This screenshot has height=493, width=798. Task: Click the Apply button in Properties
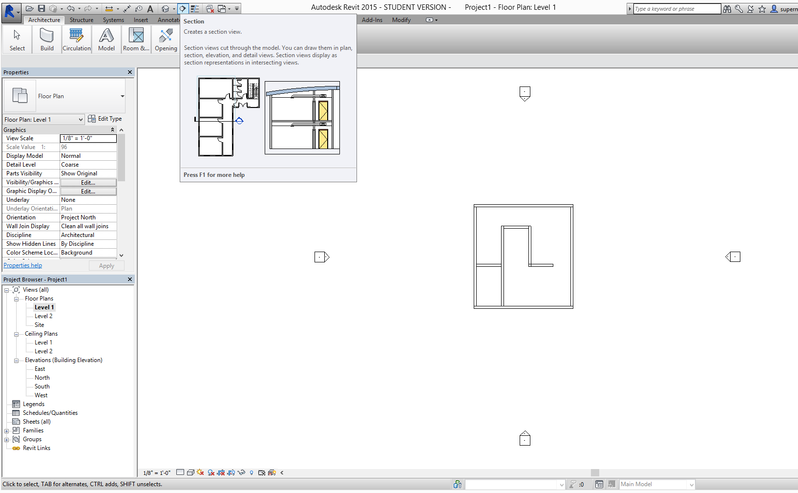pos(106,266)
